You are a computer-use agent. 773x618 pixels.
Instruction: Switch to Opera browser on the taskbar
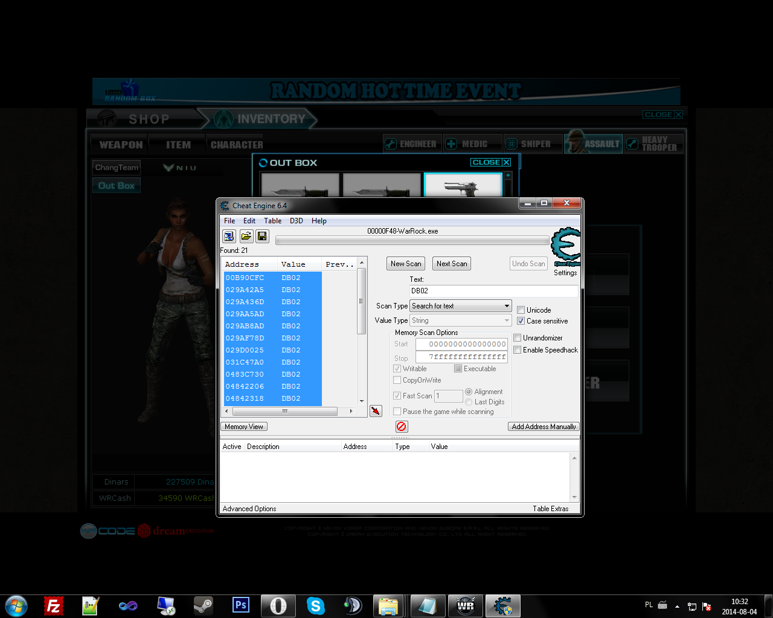(x=278, y=606)
